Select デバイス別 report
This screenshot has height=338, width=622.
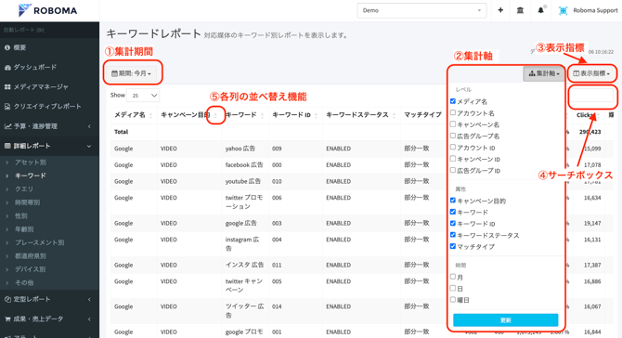click(30, 269)
